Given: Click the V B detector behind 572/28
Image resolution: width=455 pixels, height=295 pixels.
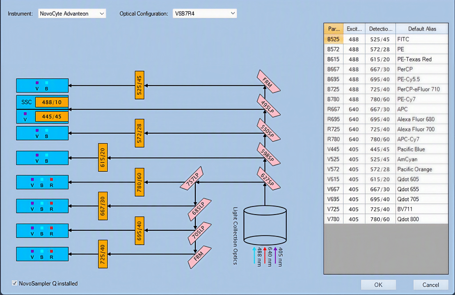Looking at the screenshot, I should click(42, 133).
